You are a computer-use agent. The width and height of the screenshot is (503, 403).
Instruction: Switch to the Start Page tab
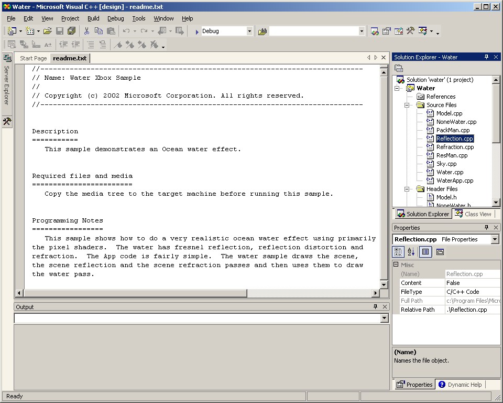click(34, 58)
